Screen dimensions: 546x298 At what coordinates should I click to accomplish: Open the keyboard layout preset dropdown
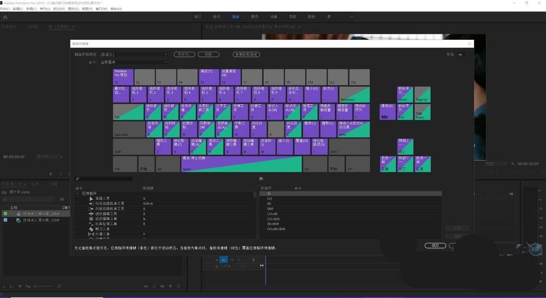click(x=134, y=55)
